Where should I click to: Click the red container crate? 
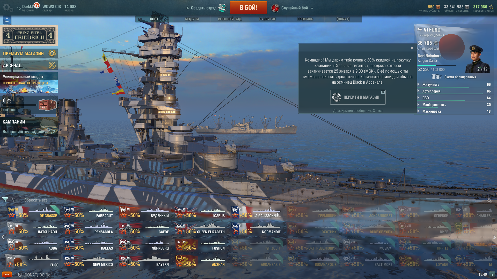tap(48, 105)
